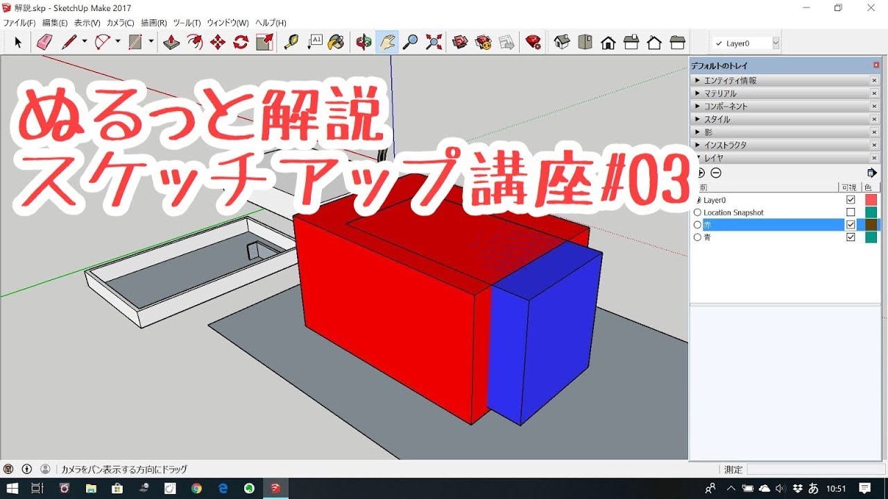
Task: Choose the Arc drawing tool
Action: [x=102, y=43]
